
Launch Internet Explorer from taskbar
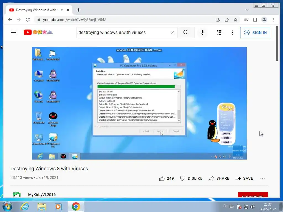point(25,206)
